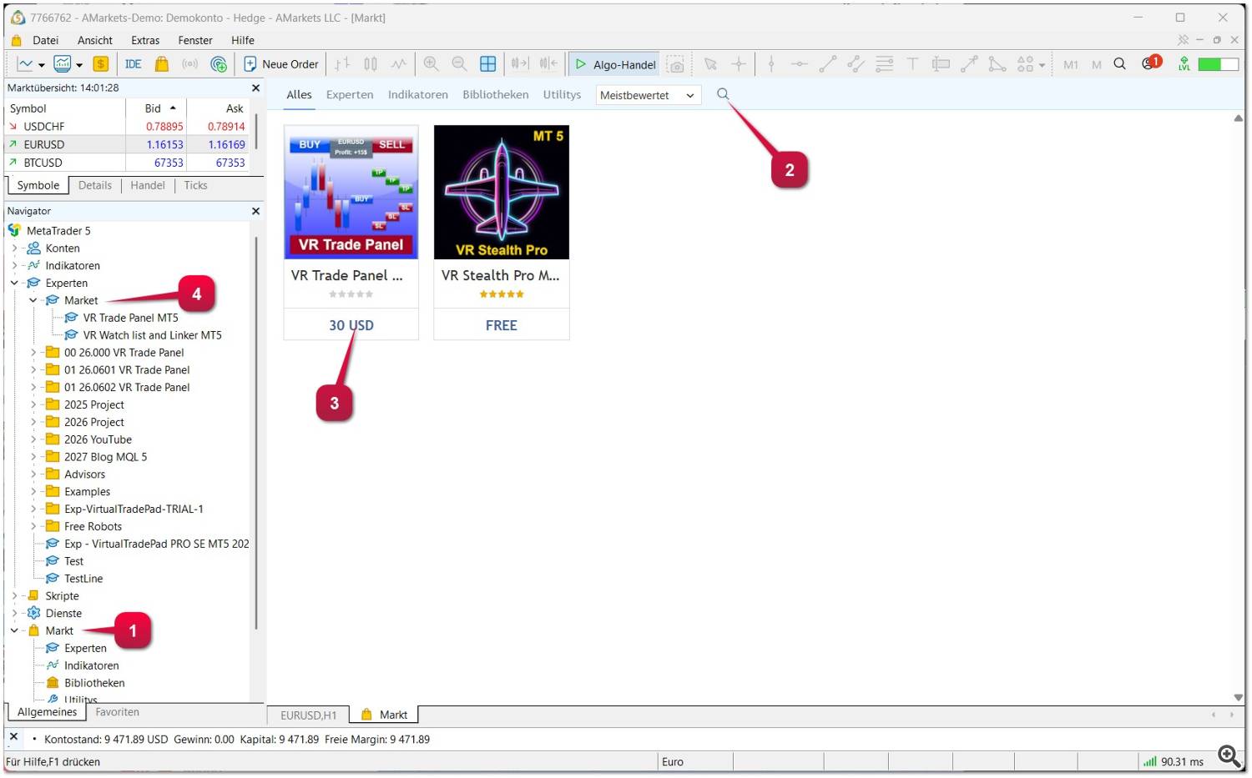The width and height of the screenshot is (1252, 778).
Task: Filter Market by Bibliotheken
Action: [x=496, y=95]
